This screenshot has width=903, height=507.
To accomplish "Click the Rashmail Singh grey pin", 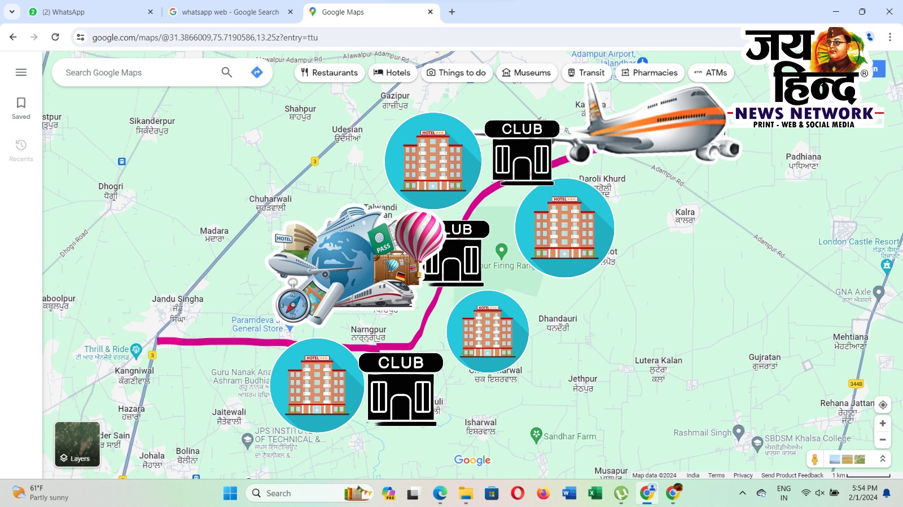I will pyautogui.click(x=739, y=432).
